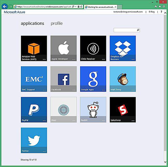Launch the EMC Support tile
Viewport: 168px width, 167px height.
pyautogui.click(x=34, y=79)
